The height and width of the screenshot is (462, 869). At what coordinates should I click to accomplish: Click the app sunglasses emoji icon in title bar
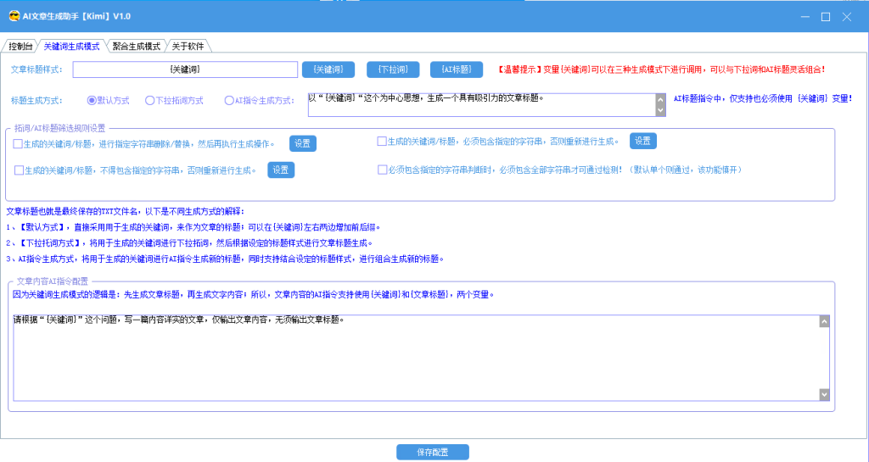[14, 16]
